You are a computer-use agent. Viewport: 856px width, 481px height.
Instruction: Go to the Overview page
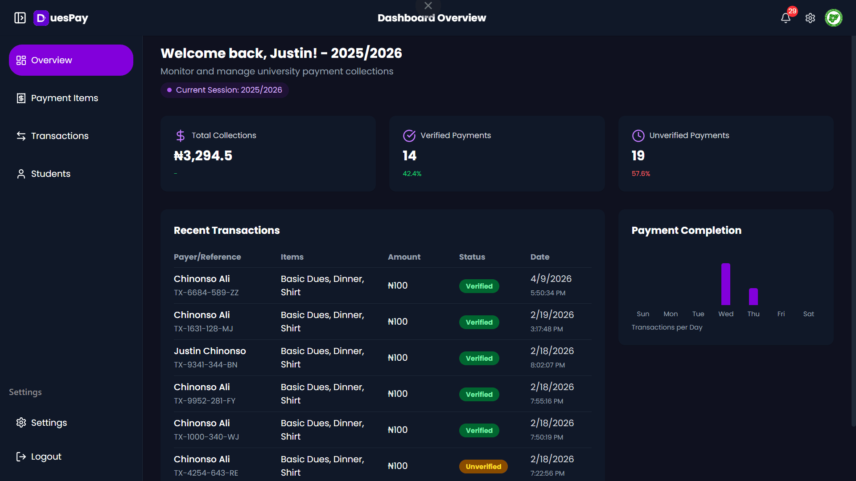[x=71, y=60]
